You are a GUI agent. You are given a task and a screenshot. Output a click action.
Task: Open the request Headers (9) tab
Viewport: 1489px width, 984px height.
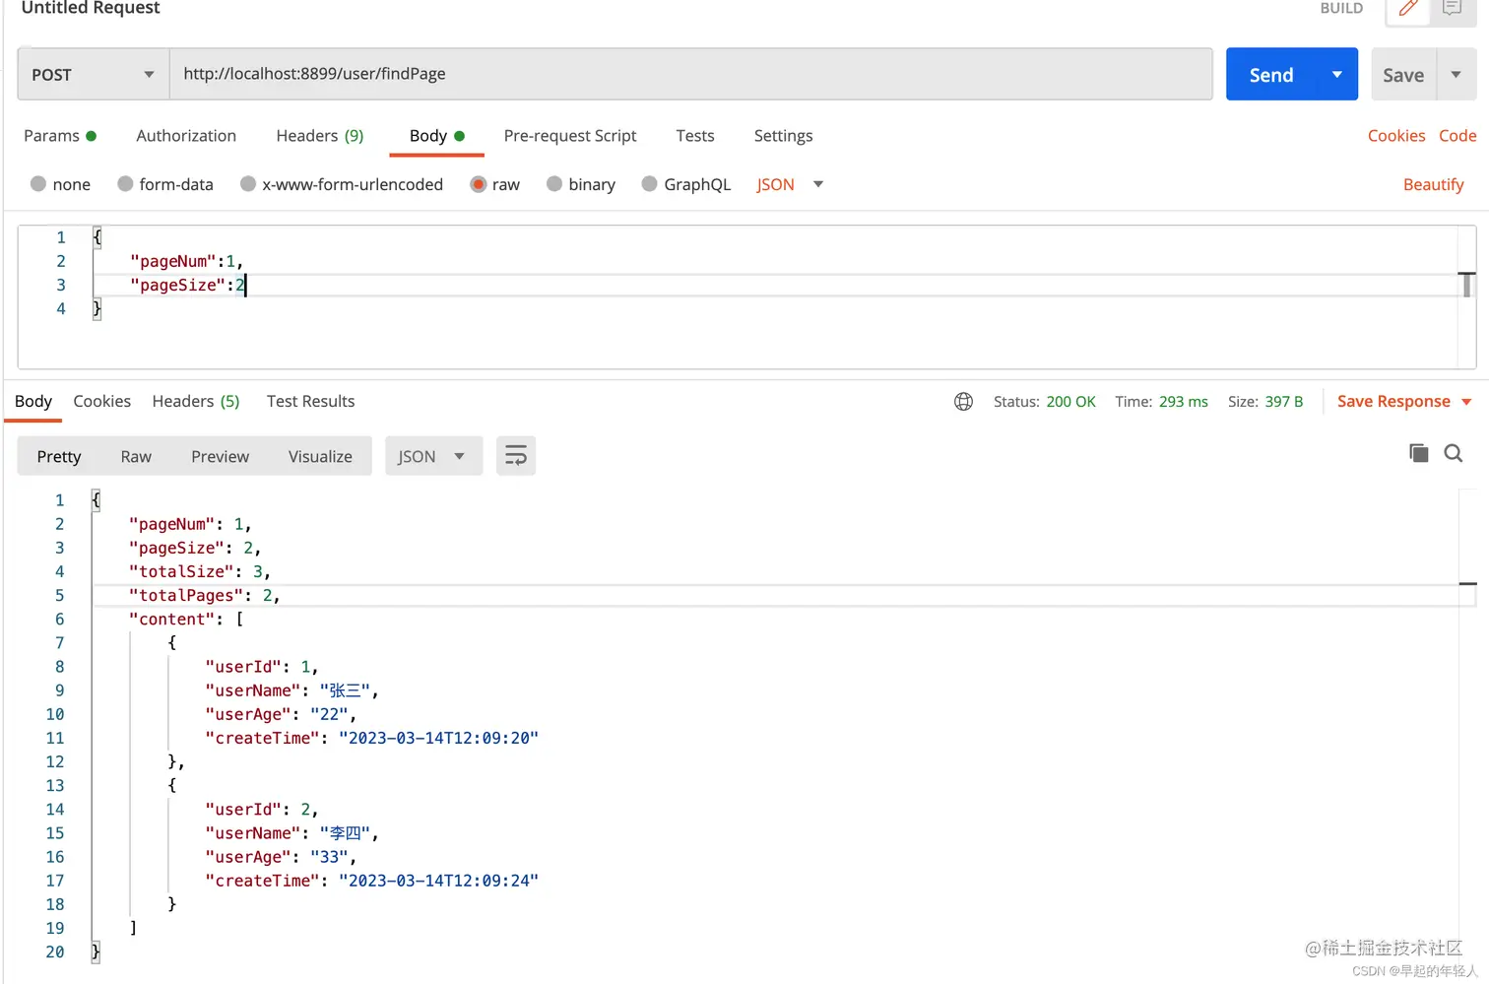pyautogui.click(x=320, y=136)
